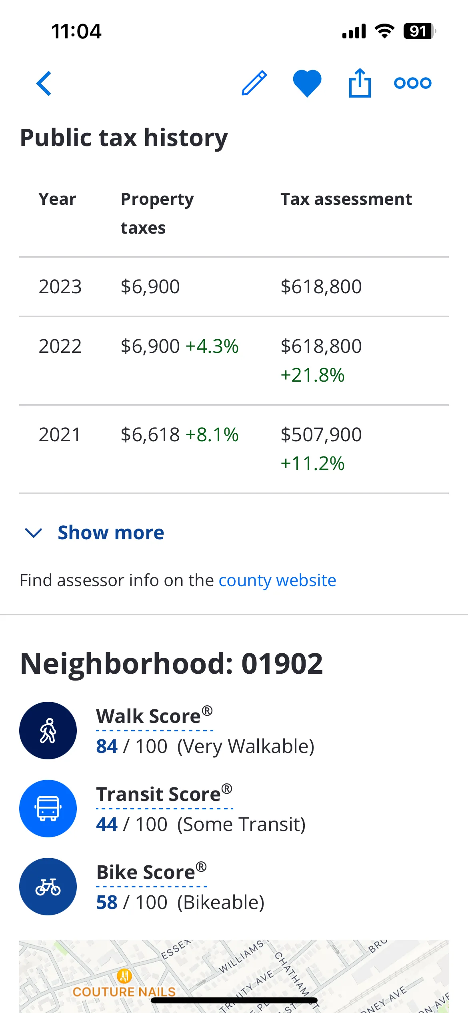Open the three-circle more options menu
Viewport: 468px width, 1013px height.
click(412, 83)
